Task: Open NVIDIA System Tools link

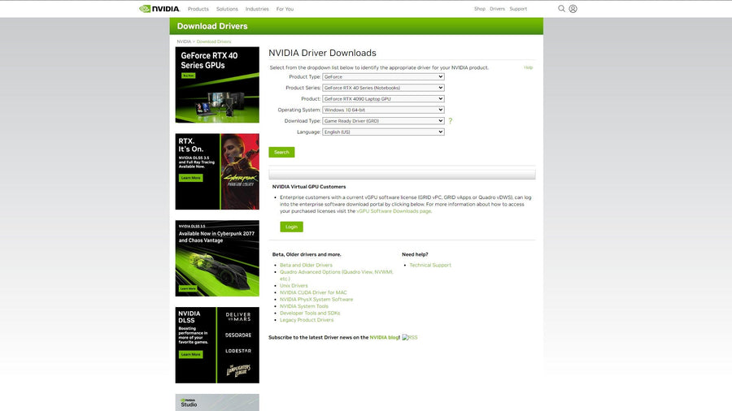Action: point(304,306)
